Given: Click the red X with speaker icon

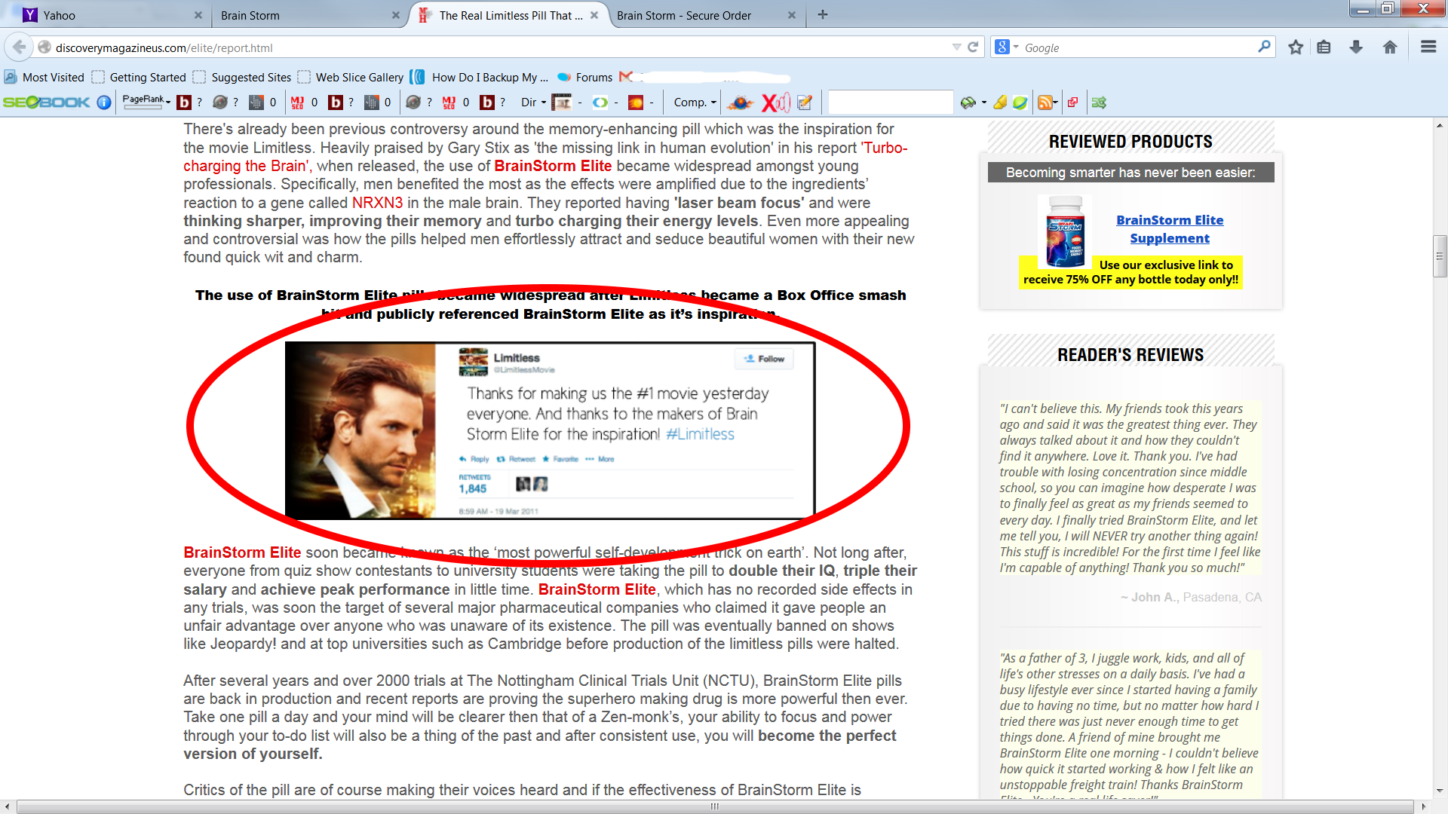Looking at the screenshot, I should 776,103.
